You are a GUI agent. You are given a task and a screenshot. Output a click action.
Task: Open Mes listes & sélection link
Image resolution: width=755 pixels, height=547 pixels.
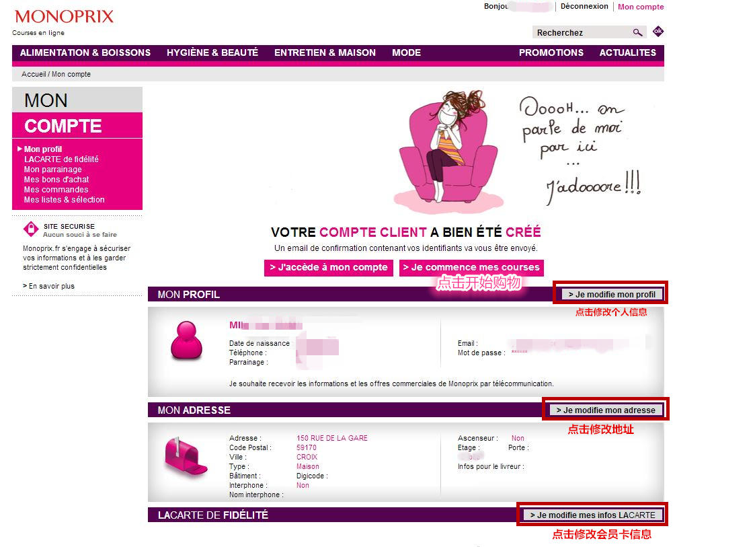pyautogui.click(x=64, y=200)
